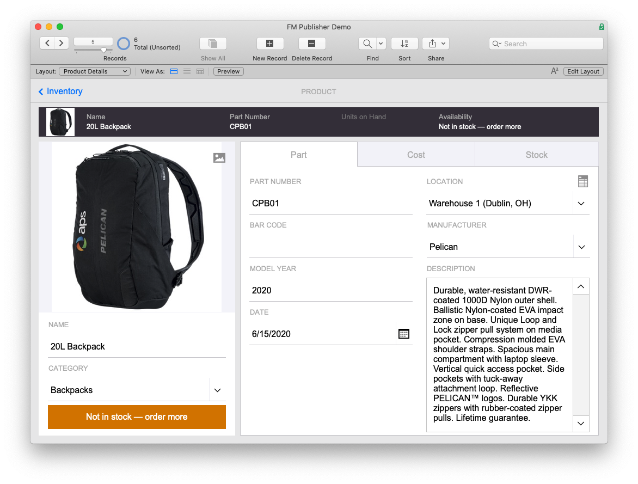Screen dimensions: 638x484
Task: Click the Share icon
Action: (x=432, y=44)
